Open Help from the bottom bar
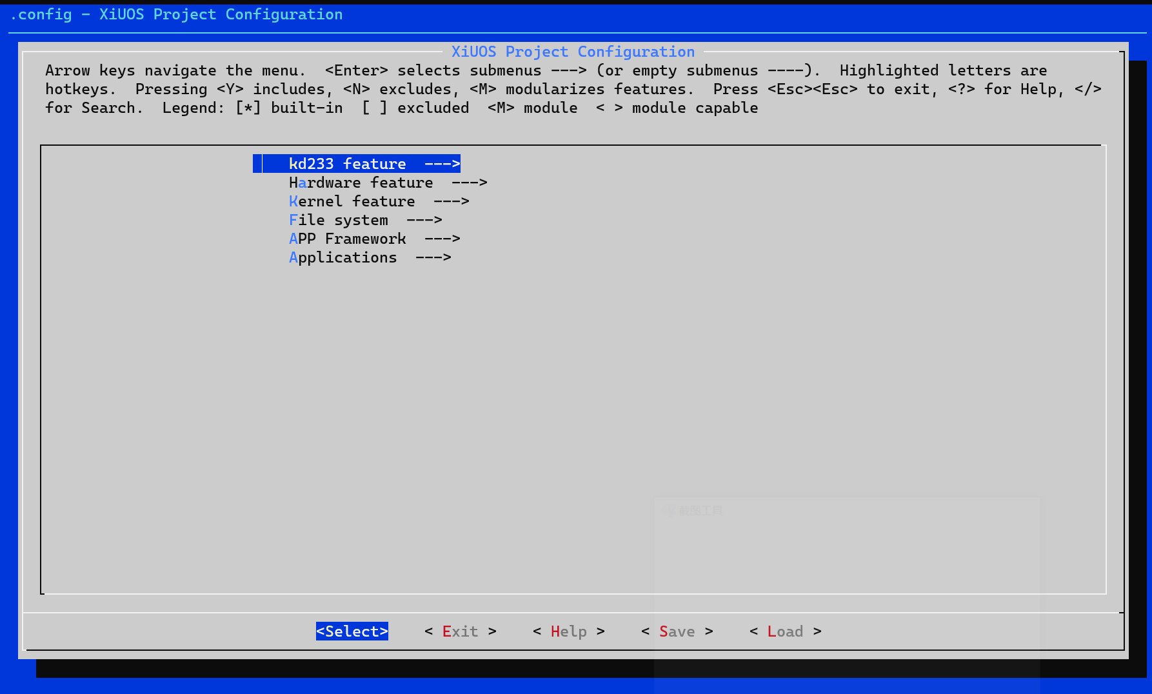This screenshot has height=694, width=1152. (568, 631)
